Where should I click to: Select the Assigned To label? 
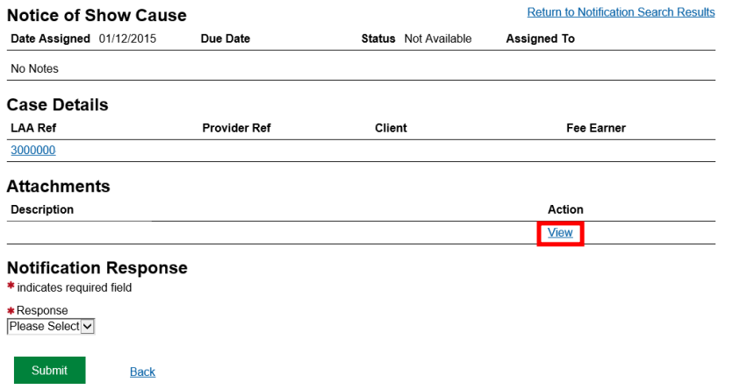(x=540, y=39)
